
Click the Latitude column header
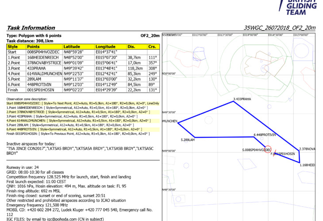tap(72, 46)
